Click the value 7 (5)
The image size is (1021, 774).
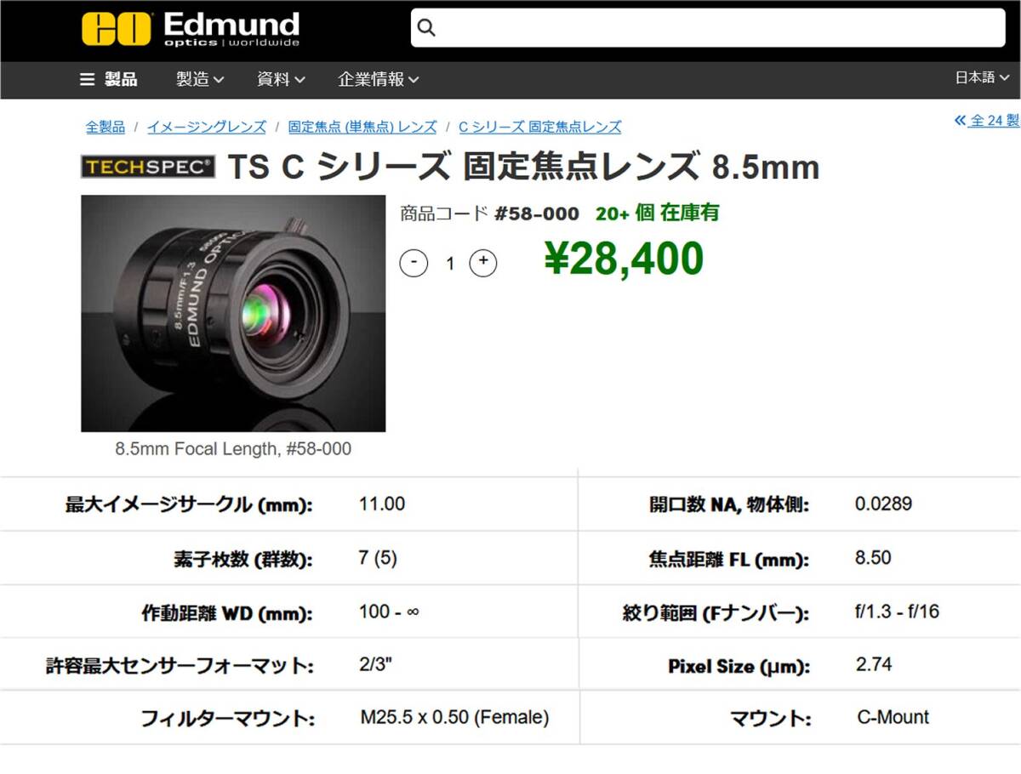point(378,558)
